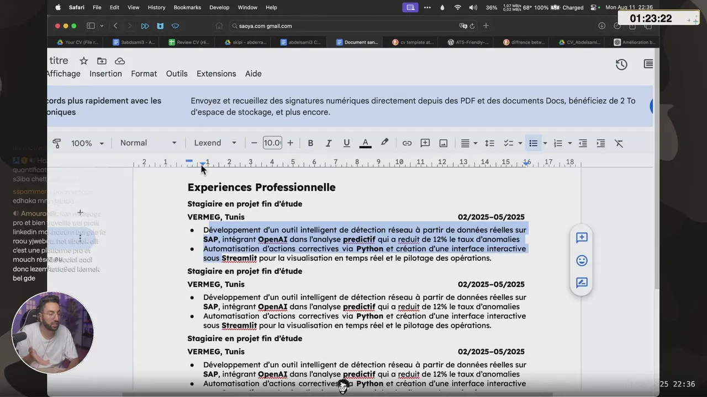This screenshot has width=707, height=397.
Task: Click the move to folder icon
Action: coord(102,61)
